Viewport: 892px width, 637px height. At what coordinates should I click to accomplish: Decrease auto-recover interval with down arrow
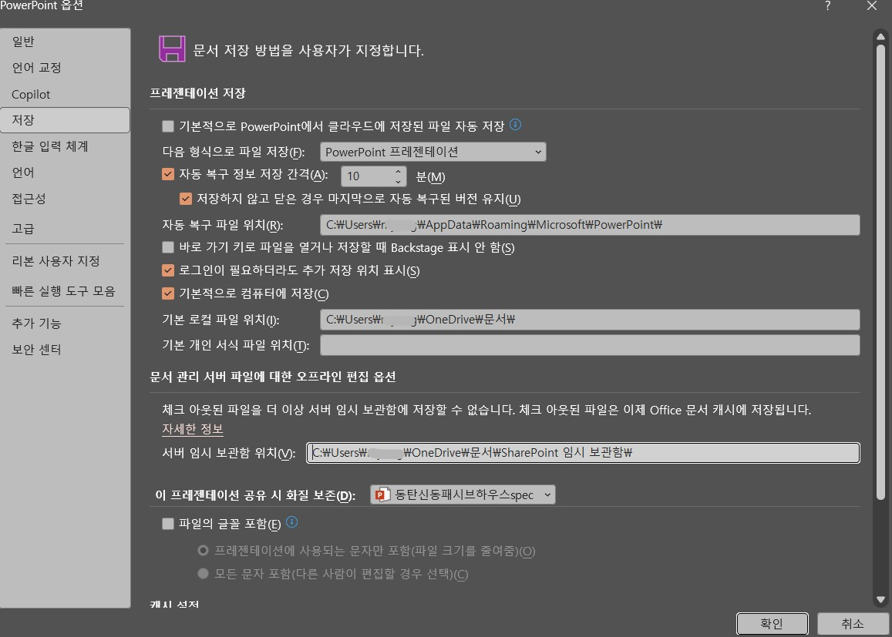[399, 182]
